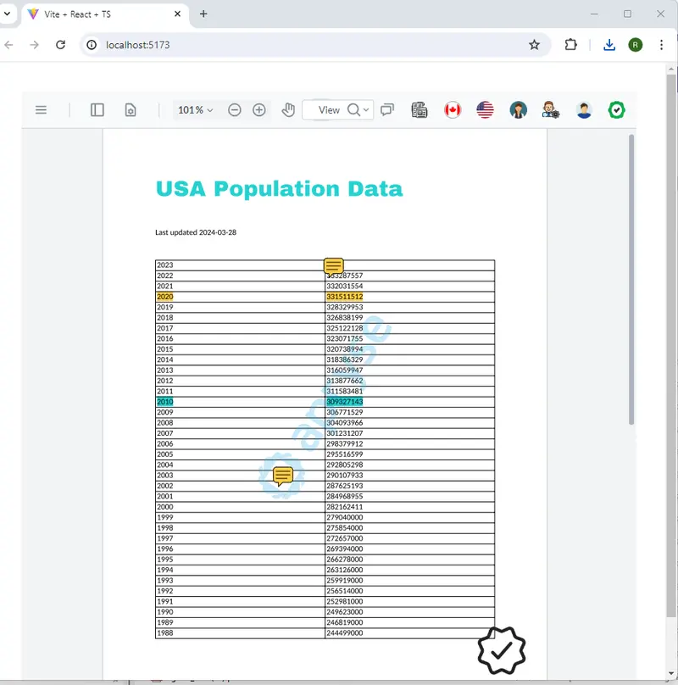The image size is (678, 685).
Task: Click the inner document viewer scrollbar thumb
Action: tap(631, 280)
